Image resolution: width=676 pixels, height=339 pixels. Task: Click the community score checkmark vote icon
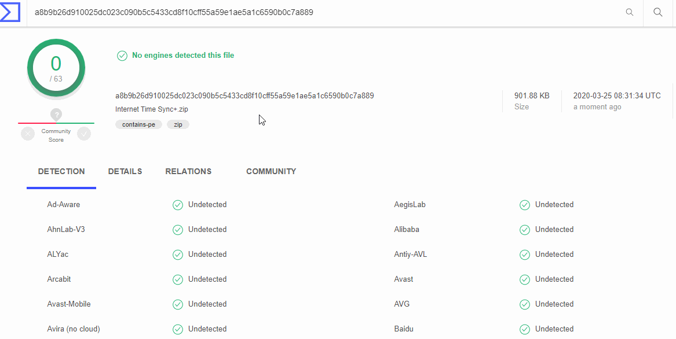84,134
